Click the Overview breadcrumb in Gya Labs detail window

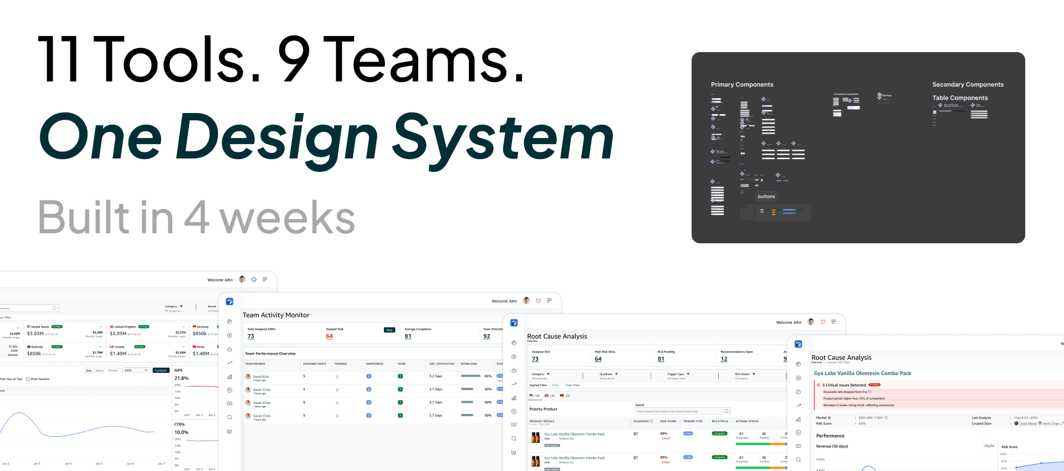816,362
